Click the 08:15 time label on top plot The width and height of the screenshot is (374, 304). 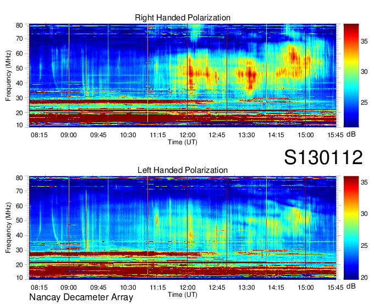point(39,135)
